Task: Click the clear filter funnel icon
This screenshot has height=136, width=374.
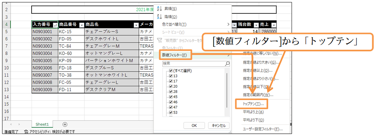Action: coord(159,40)
